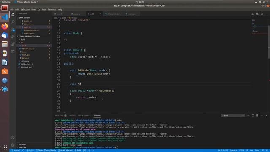This screenshot has width=270, height=152.
Task: Maximize the terminal panel size
Action: click(x=262, y=115)
